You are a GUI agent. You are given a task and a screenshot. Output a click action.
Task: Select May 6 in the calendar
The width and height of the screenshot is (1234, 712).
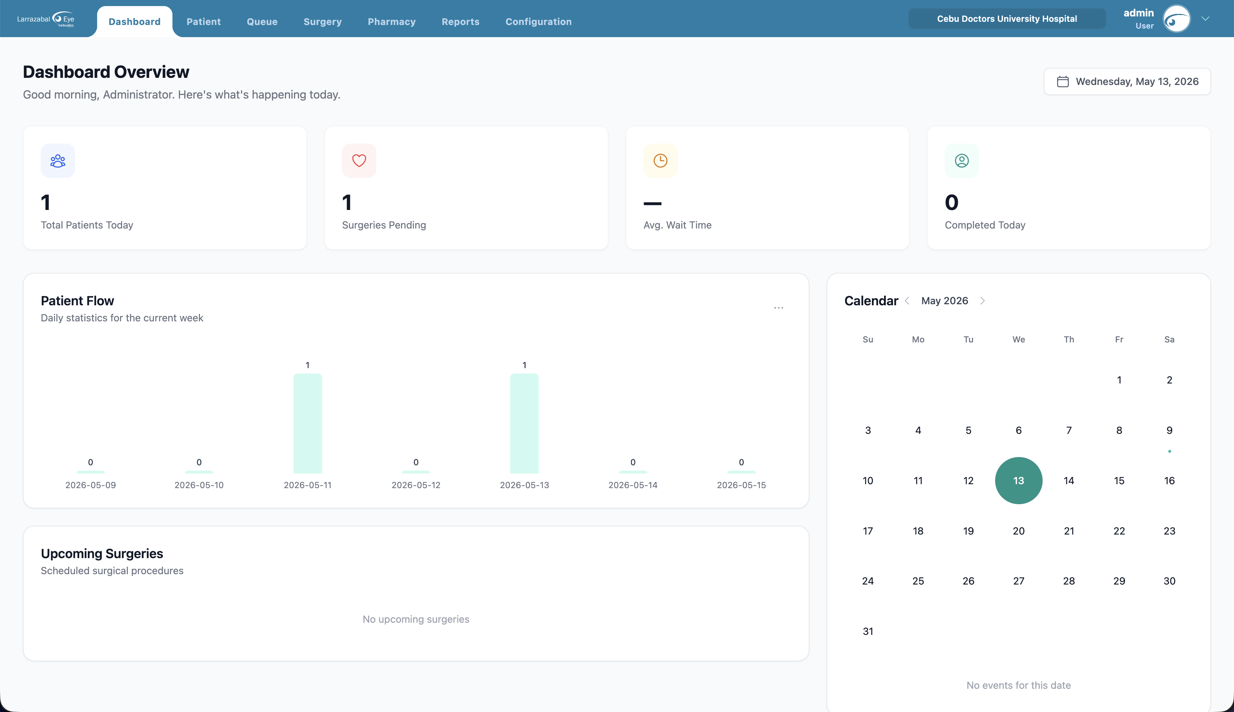[1018, 430]
